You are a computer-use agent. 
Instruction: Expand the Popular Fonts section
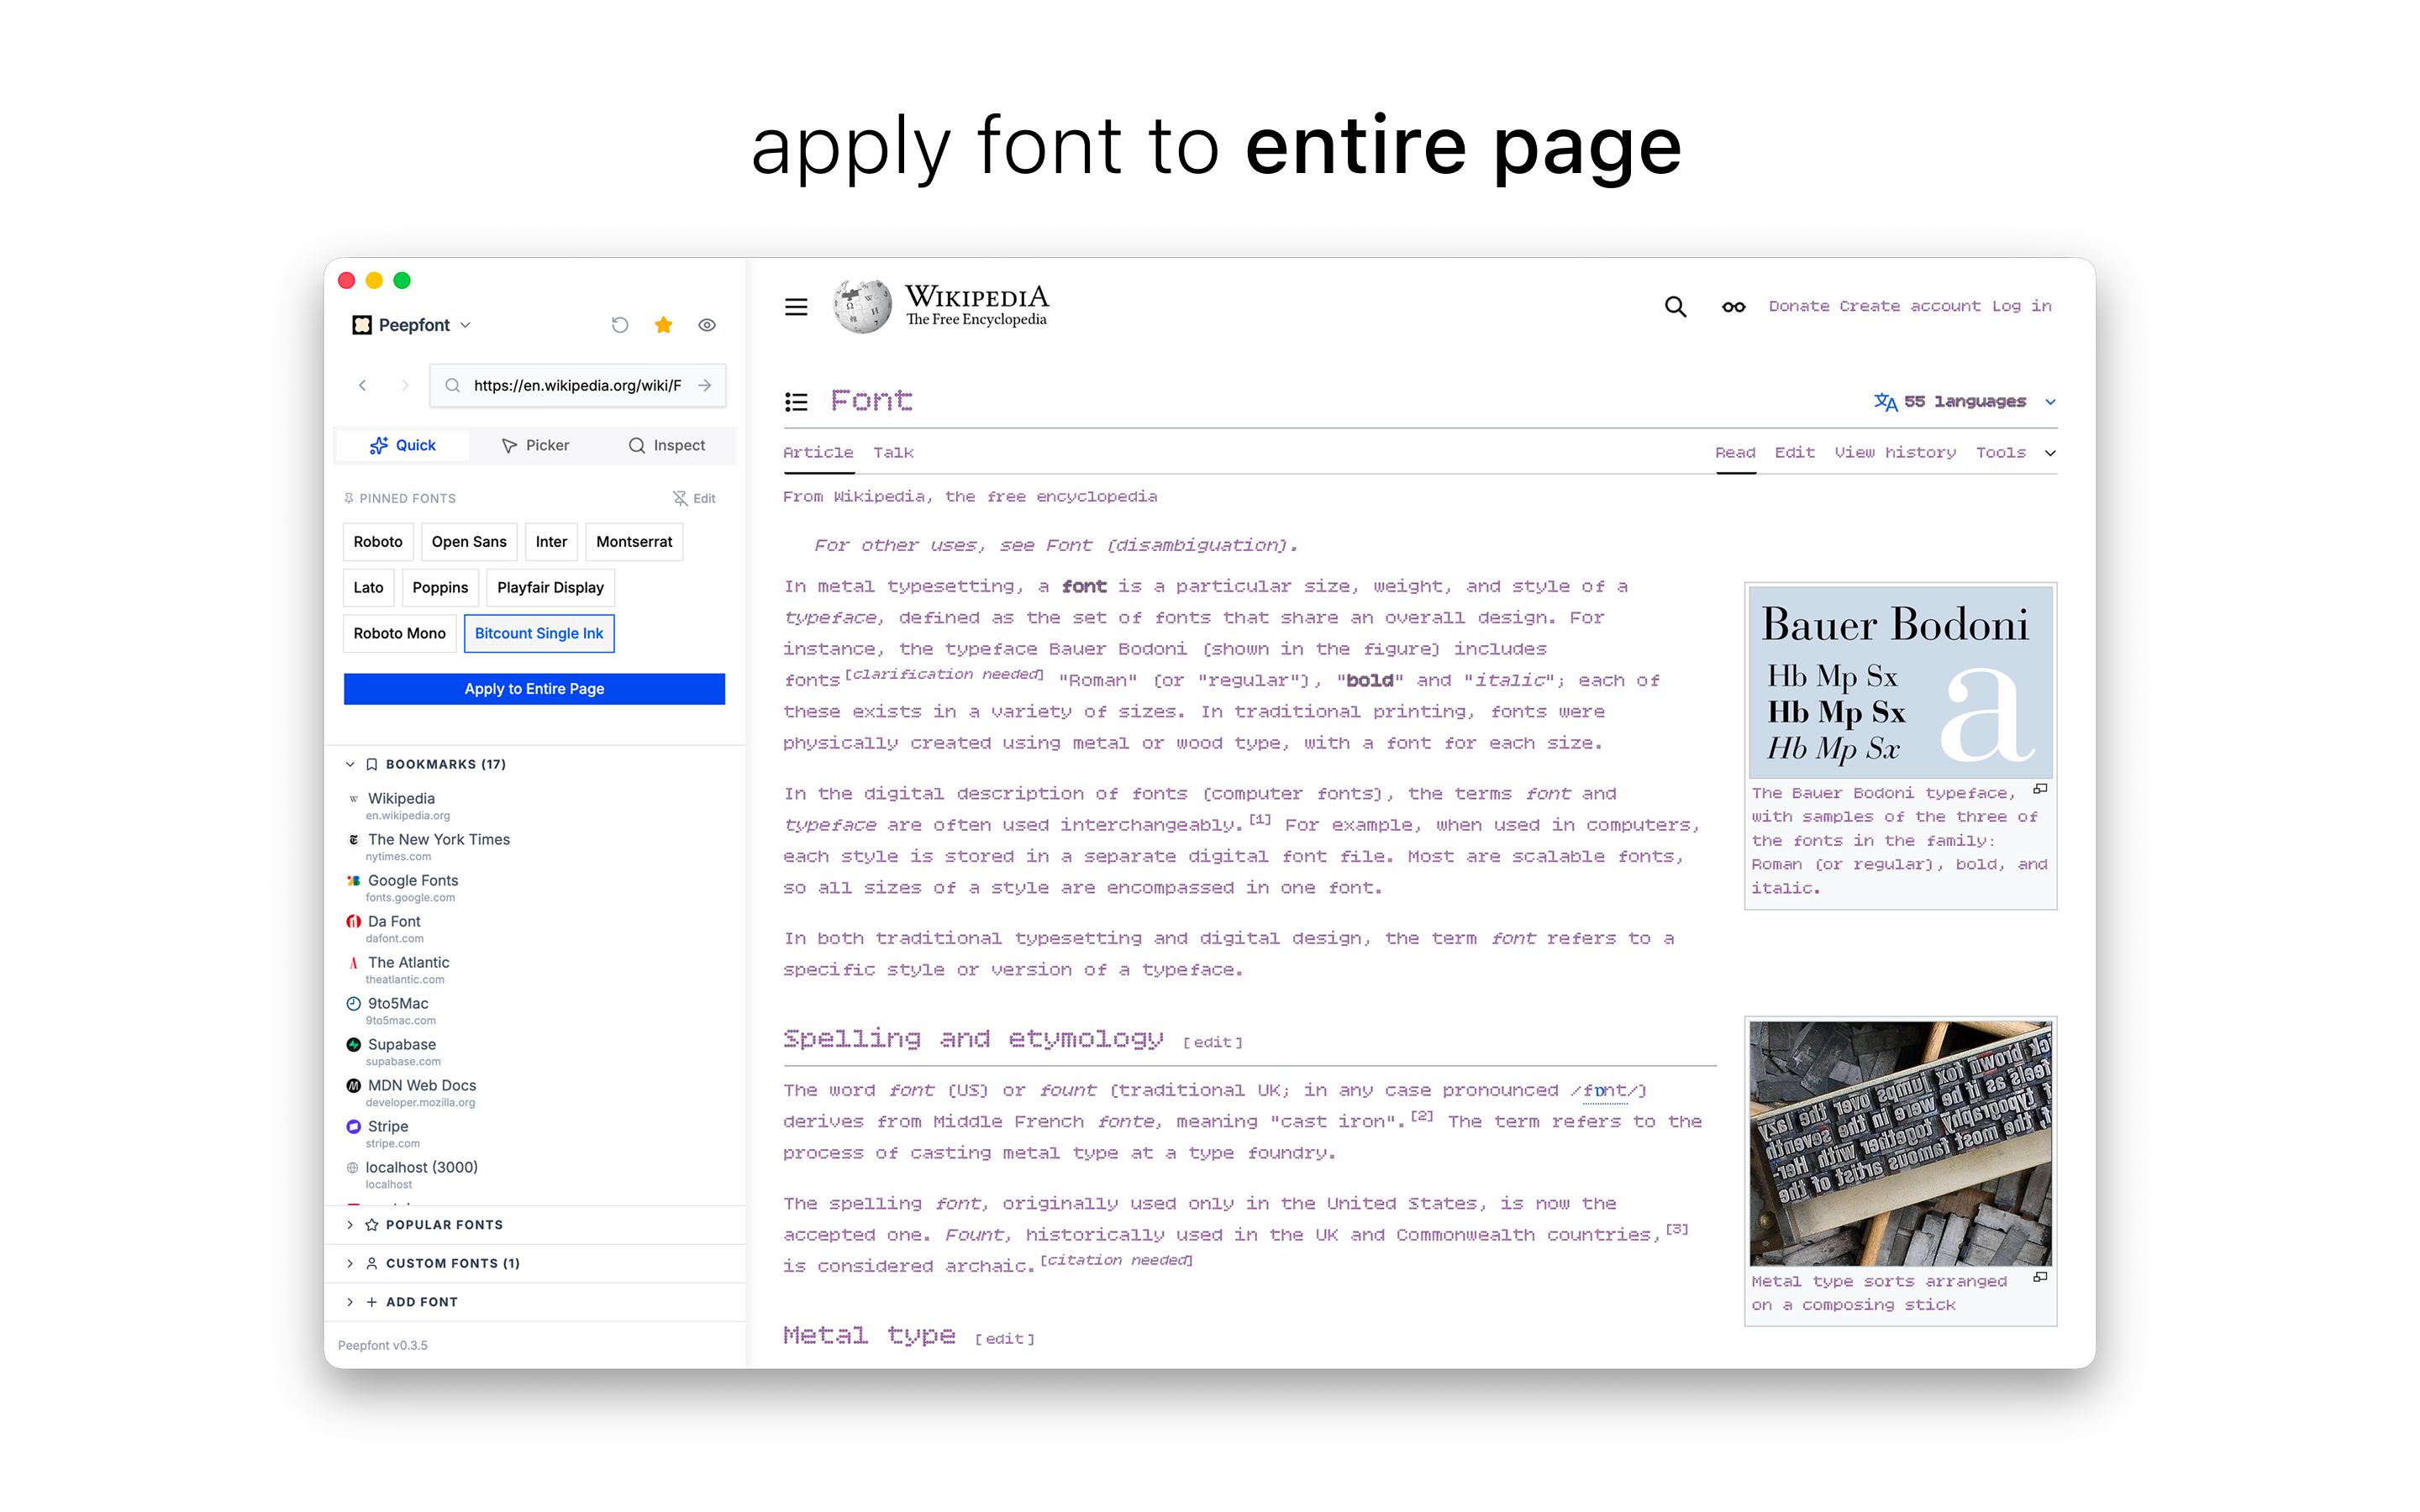click(535, 1225)
